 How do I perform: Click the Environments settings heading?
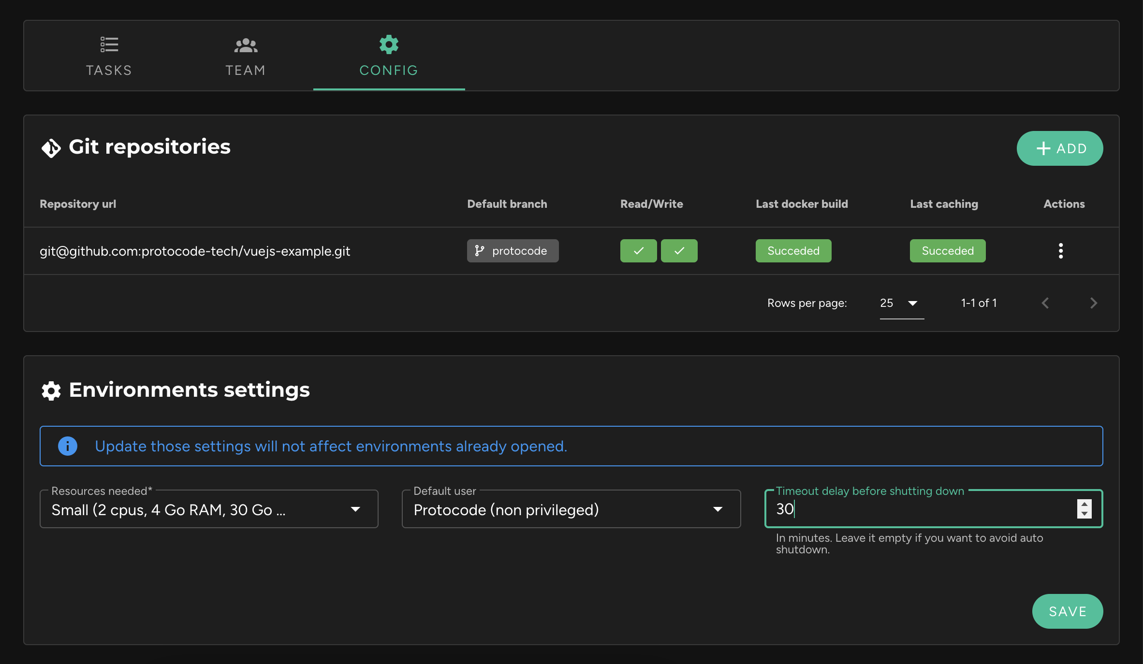190,390
